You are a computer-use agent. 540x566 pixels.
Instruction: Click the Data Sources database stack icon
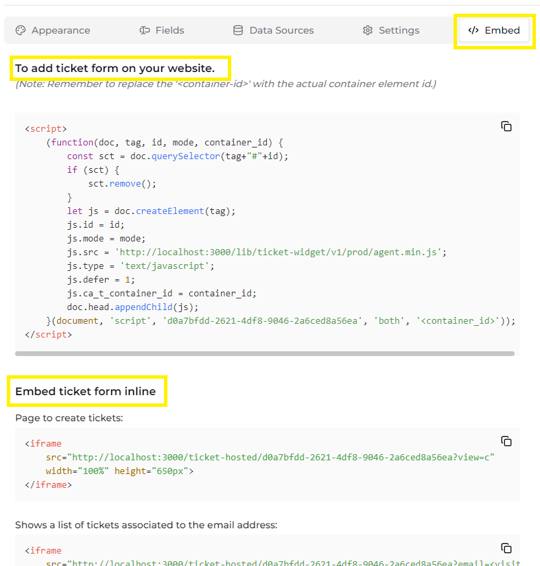click(x=238, y=30)
